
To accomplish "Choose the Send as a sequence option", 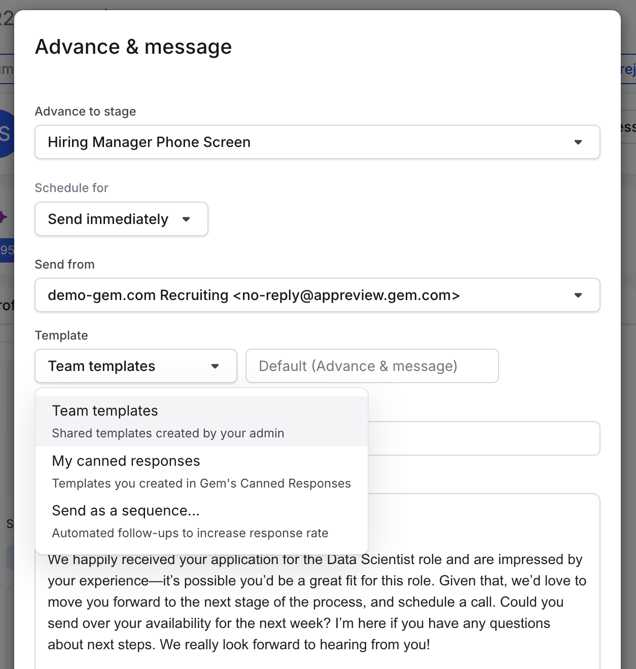I will click(202, 521).
